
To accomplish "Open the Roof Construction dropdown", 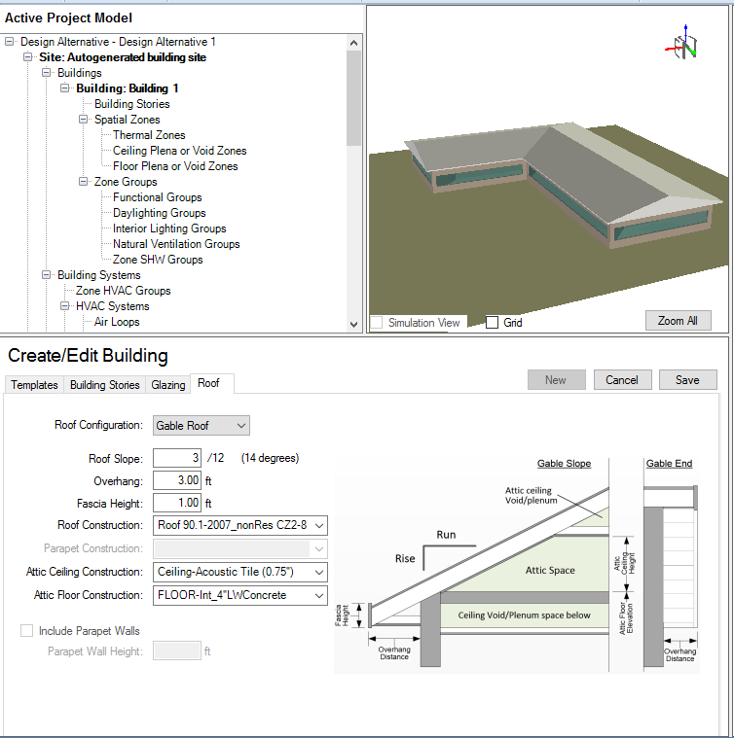I will coord(240,525).
